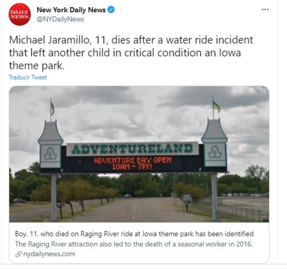Click the left tower emblem on the sign
The height and width of the screenshot is (269, 287).
(x=50, y=153)
